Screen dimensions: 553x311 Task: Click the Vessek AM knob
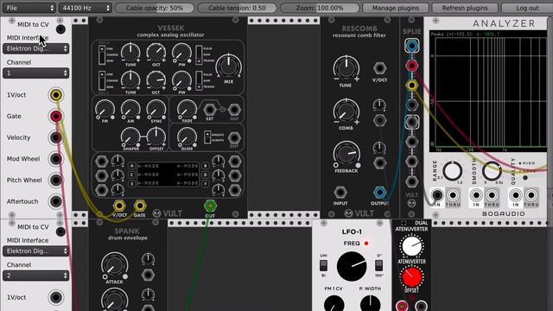coord(130,109)
